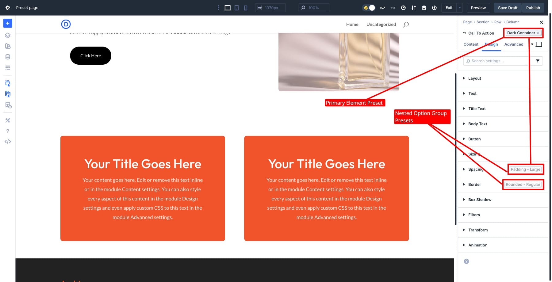This screenshot has width=552, height=282.
Task: Clear the layout using the trash icon
Action: [x=424, y=8]
